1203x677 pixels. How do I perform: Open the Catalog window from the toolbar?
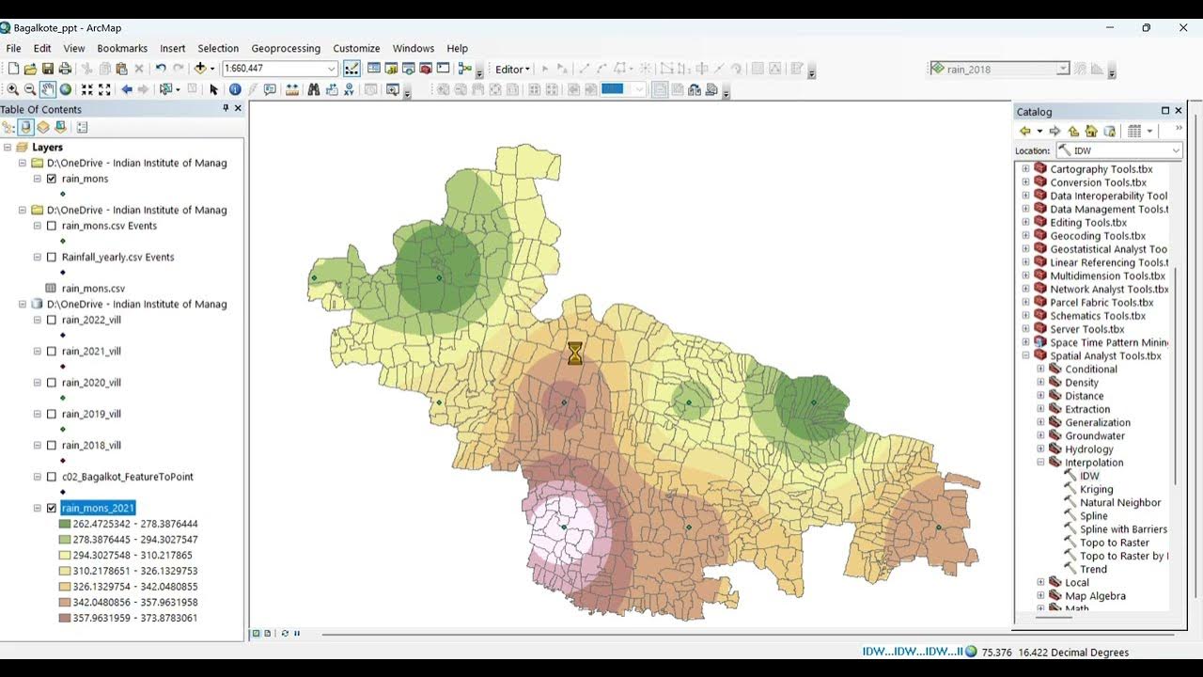pos(391,69)
